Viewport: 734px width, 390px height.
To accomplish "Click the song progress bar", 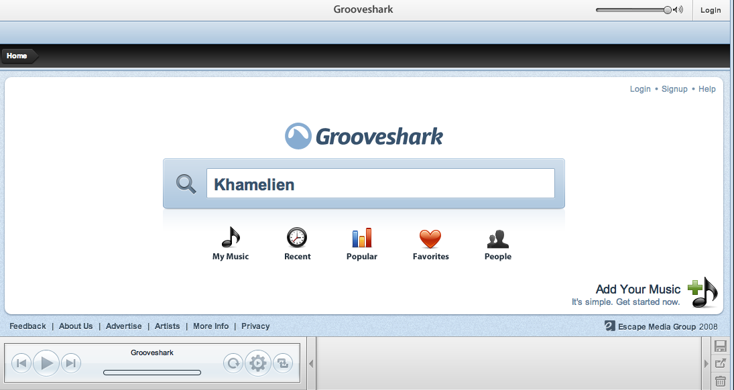I will tap(152, 373).
